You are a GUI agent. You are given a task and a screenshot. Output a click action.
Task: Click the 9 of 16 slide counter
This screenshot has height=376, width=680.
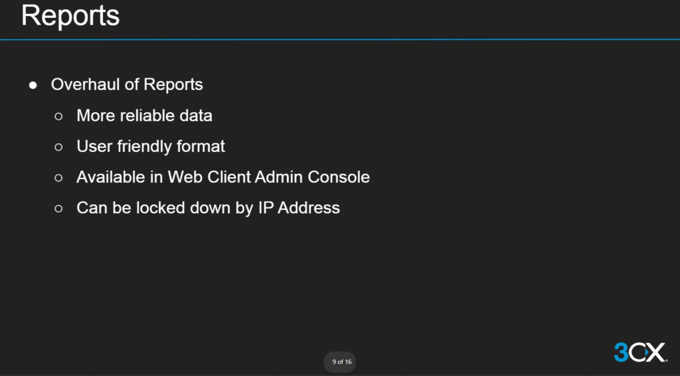[341, 362]
